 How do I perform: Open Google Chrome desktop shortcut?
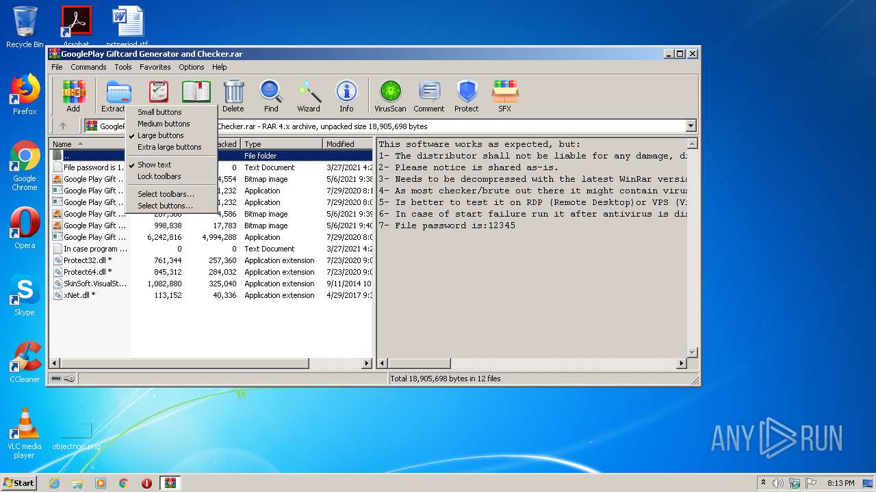(25, 166)
